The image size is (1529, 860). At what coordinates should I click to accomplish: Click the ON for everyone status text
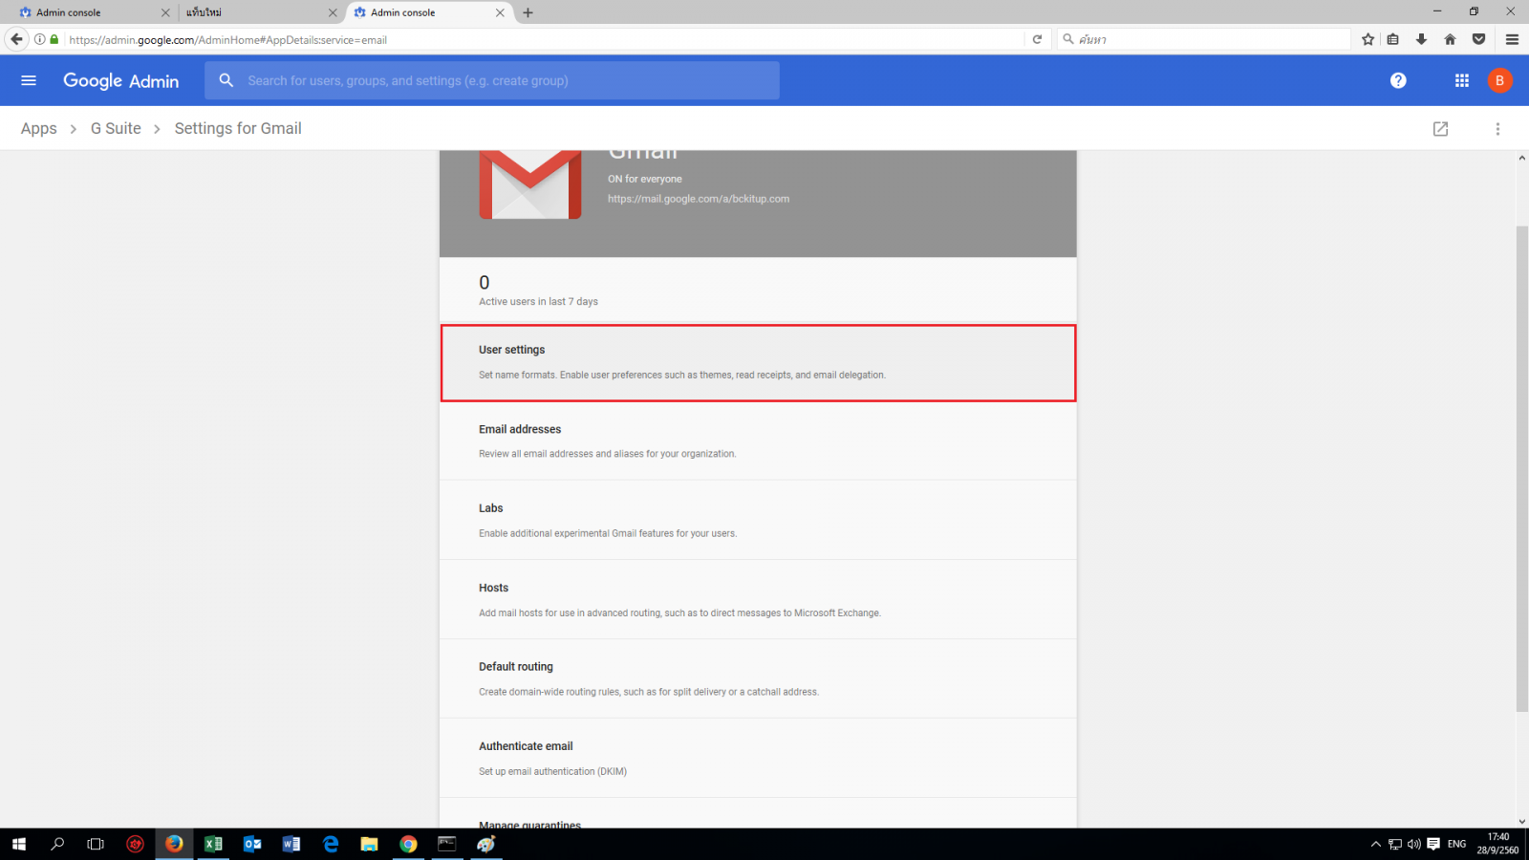coord(645,179)
